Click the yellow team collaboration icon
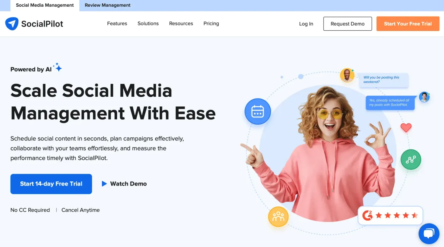Viewport: 444px width, 247px height. click(278, 217)
